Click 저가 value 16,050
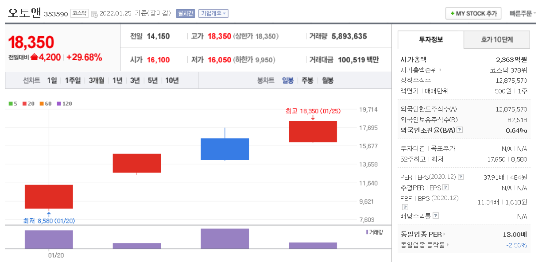The image size is (546, 262). pyautogui.click(x=219, y=60)
